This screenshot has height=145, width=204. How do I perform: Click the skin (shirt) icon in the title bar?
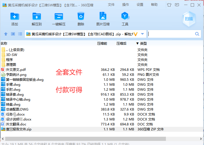[x=169, y=5]
